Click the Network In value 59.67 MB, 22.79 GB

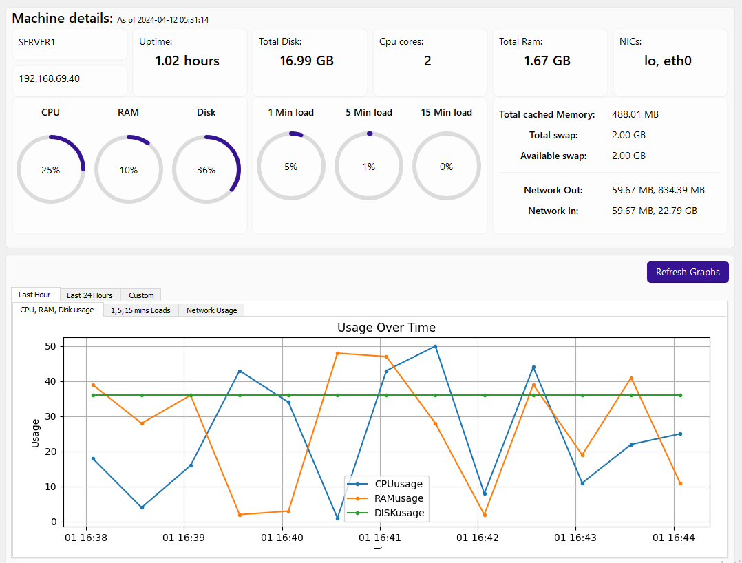(x=655, y=211)
